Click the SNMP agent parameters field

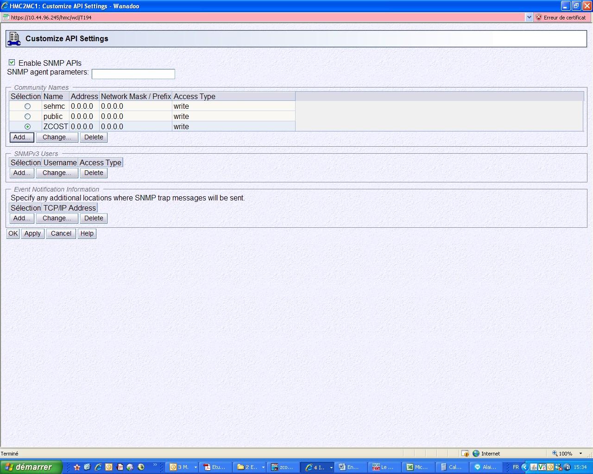(133, 74)
